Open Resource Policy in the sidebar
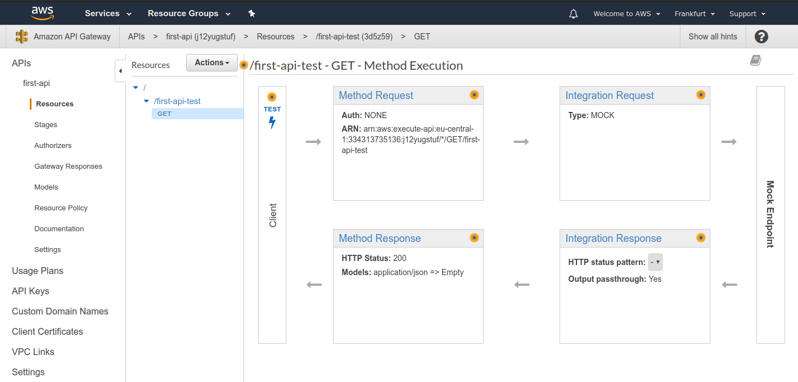This screenshot has height=382, width=798. (61, 208)
